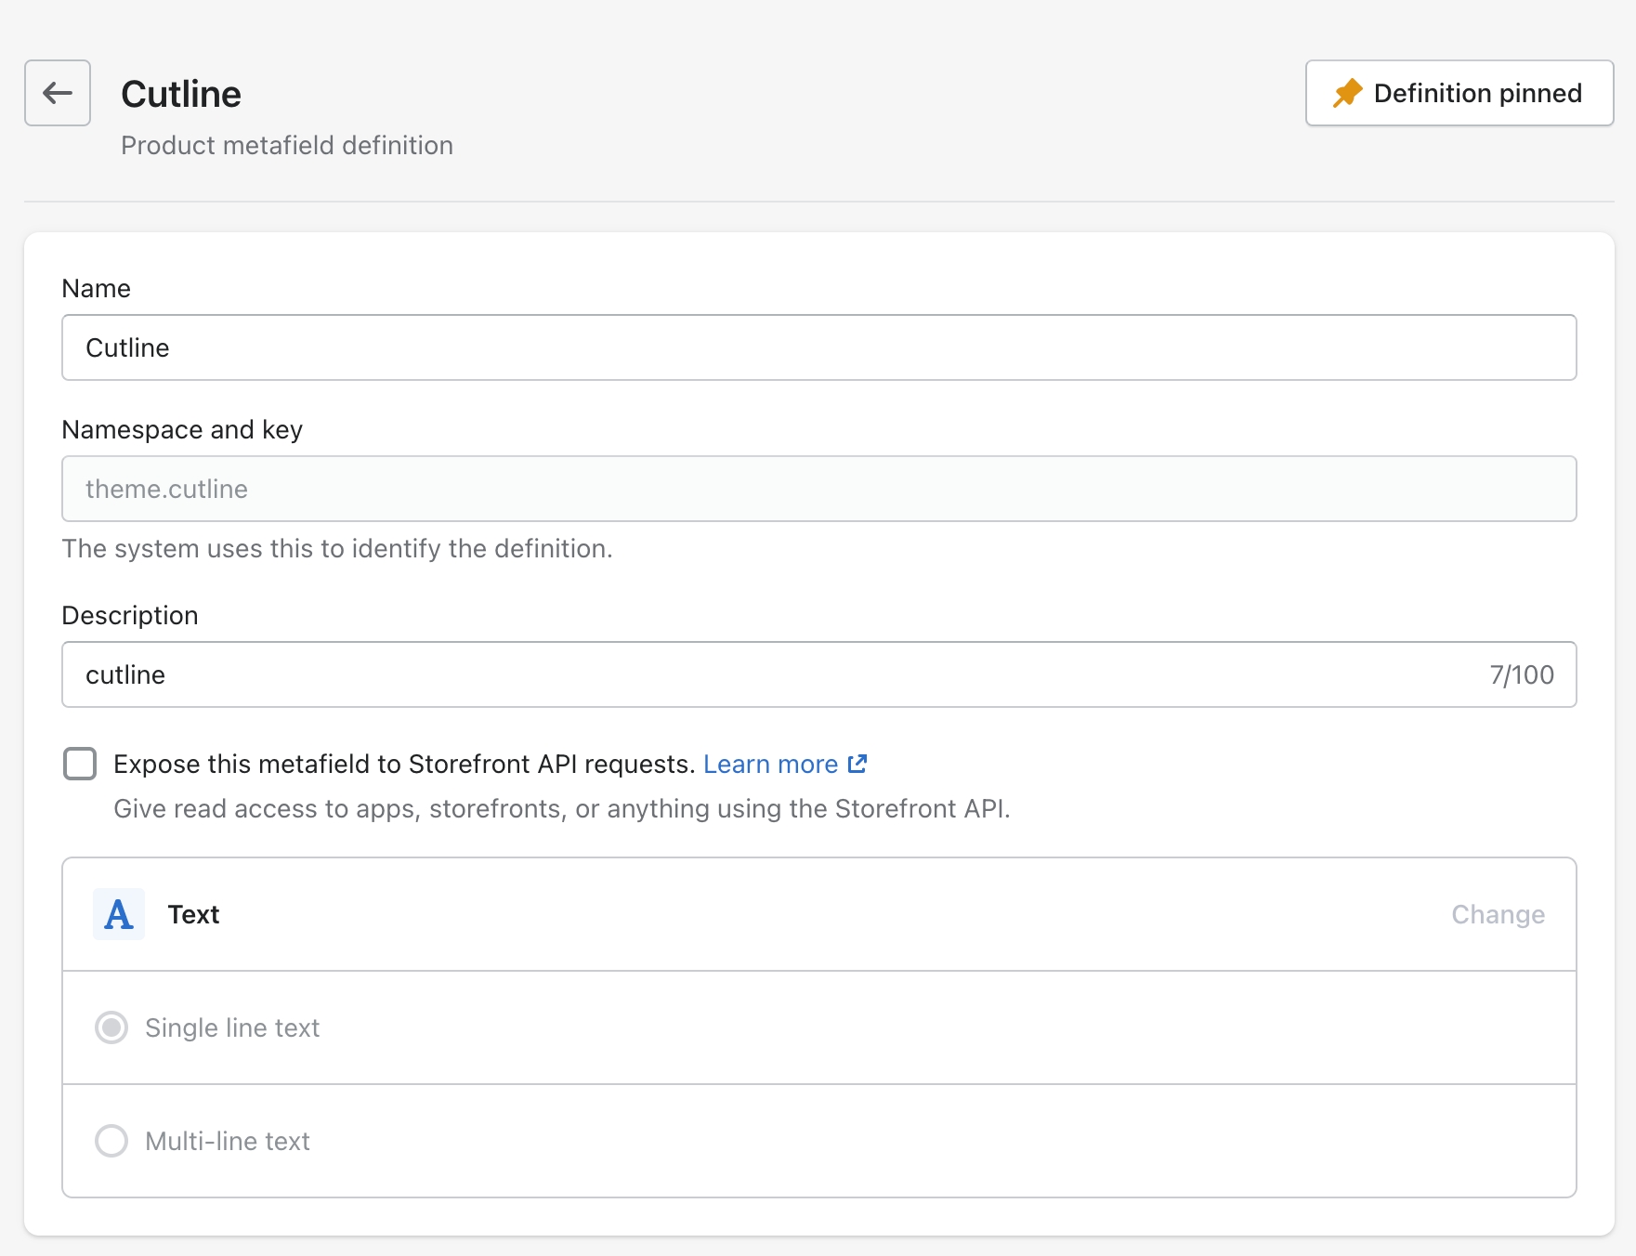Toggle the Definition pinned button

point(1459,93)
